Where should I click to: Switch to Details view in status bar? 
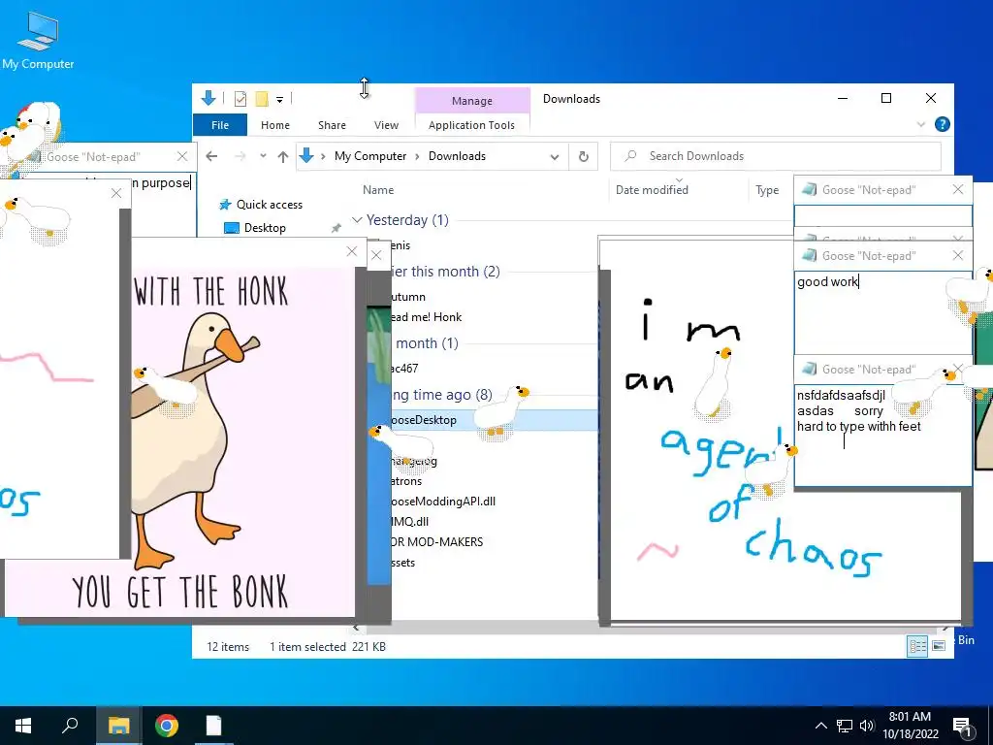(917, 645)
